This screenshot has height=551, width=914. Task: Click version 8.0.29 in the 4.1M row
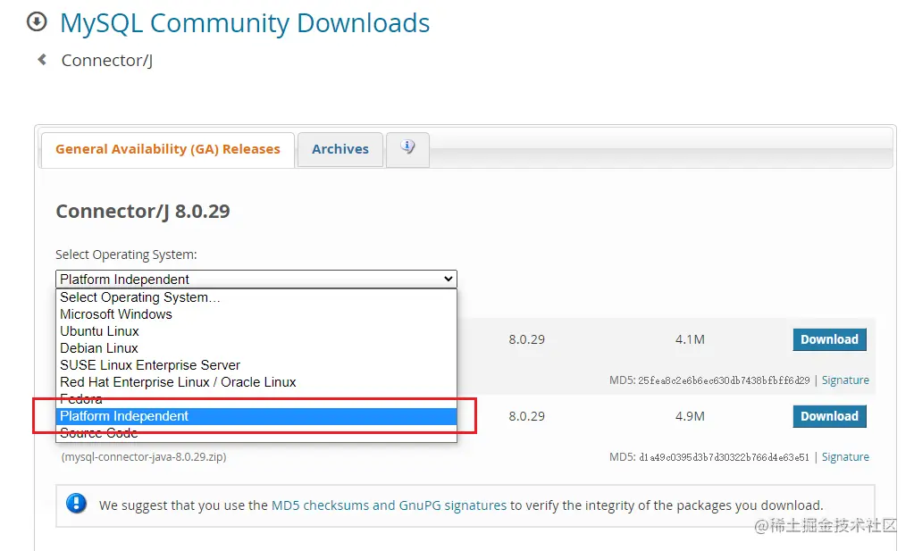coord(526,339)
